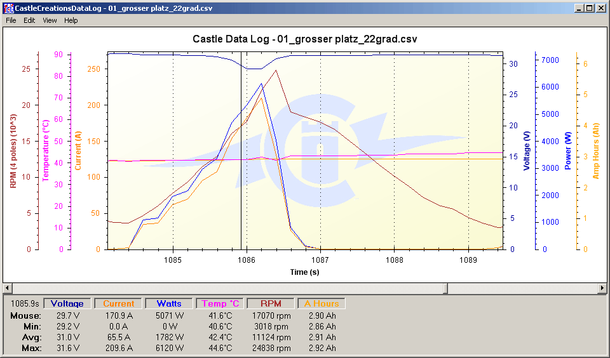Click the chart title Castle Data Log
Viewport: 610px width, 358px height.
(305, 39)
